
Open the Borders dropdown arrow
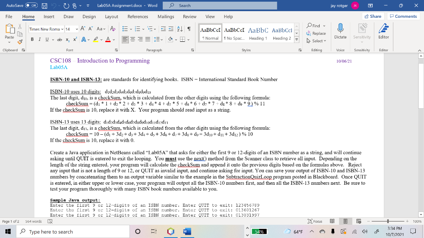(188, 40)
